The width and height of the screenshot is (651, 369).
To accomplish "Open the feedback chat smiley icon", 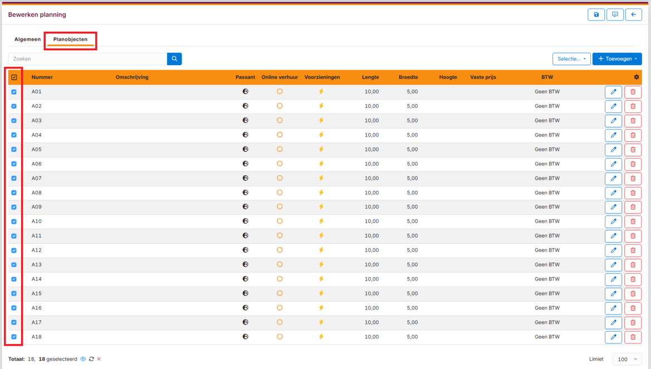I will (615, 15).
